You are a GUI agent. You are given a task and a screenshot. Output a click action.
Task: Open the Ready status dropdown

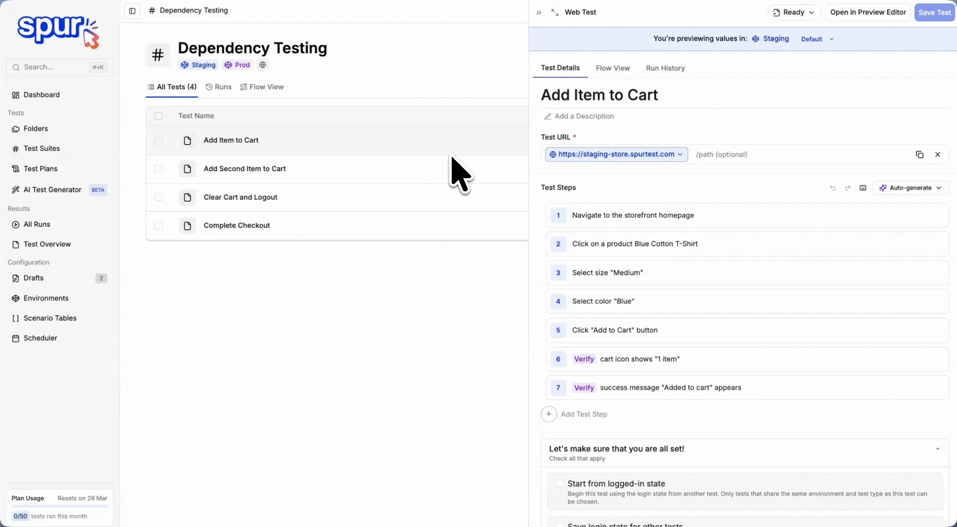tap(793, 13)
